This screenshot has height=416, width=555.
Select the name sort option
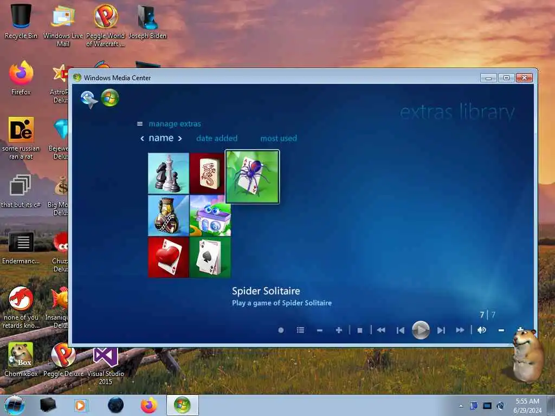[x=161, y=138]
